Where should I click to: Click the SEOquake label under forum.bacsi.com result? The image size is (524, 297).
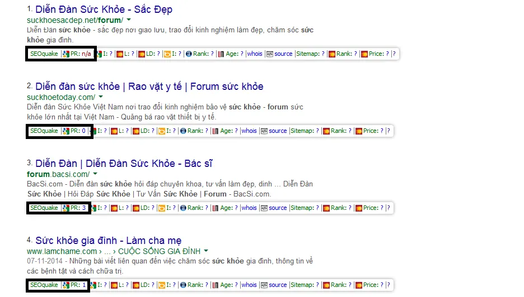coord(44,208)
